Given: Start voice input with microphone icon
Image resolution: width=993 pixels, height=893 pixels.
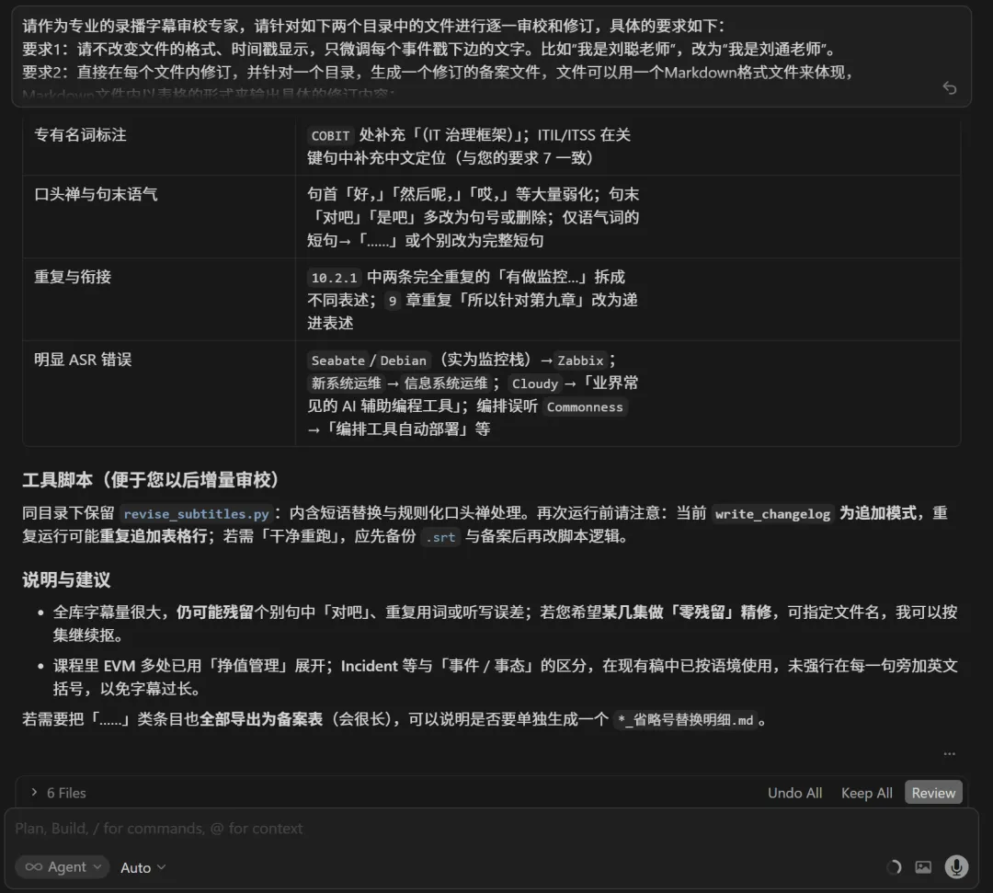Looking at the screenshot, I should coord(956,866).
